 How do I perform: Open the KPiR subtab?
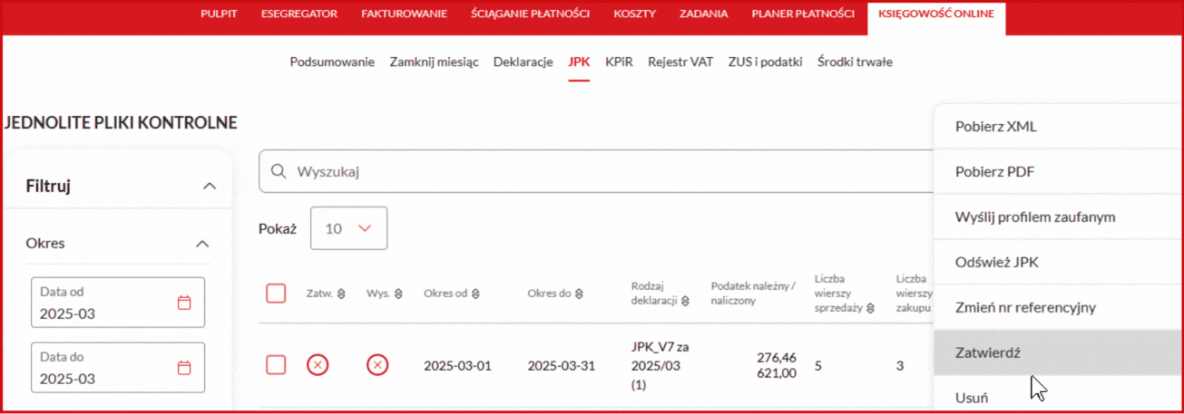click(x=619, y=63)
